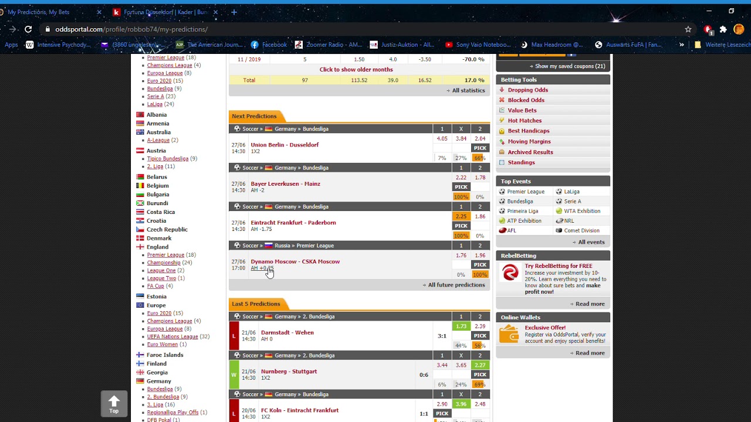Screen dimensions: 751x422
Task: Open the browser extensions puzzle icon
Action: point(723,29)
